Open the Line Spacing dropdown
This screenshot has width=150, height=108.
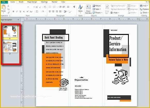tap(65, 12)
